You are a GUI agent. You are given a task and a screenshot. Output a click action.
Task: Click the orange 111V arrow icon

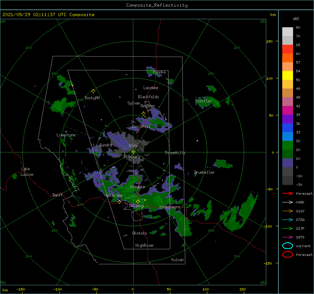click(287, 211)
